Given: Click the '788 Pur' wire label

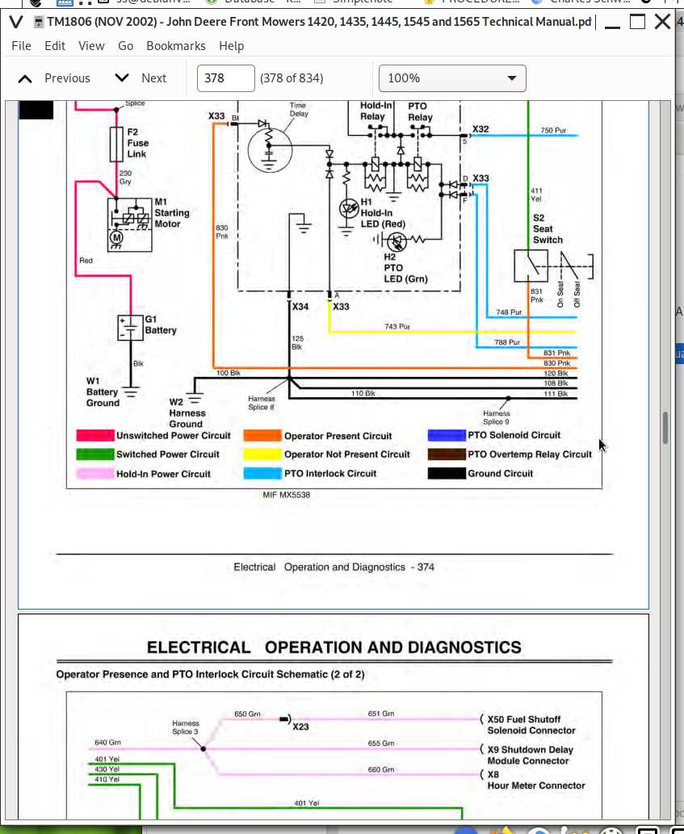Looking at the screenshot, I should click(507, 342).
